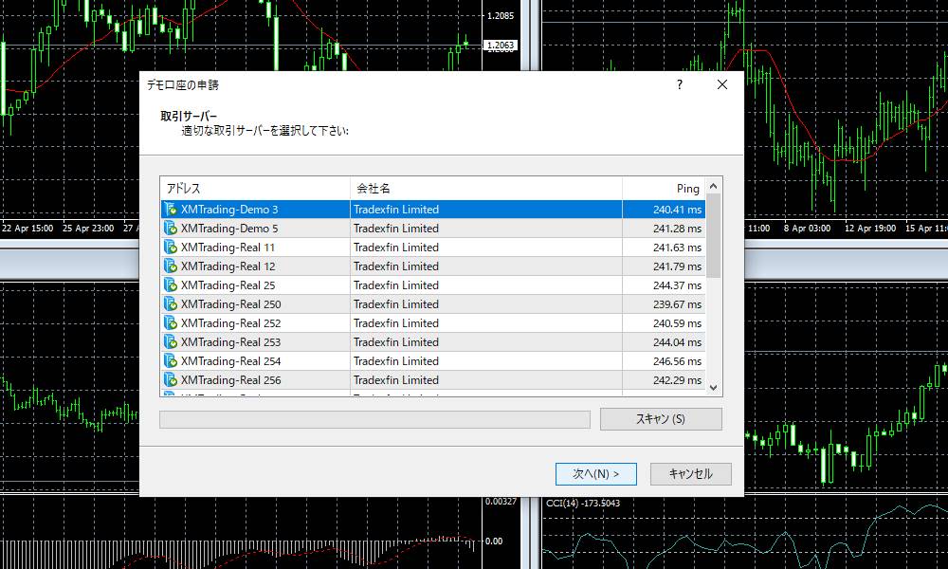Click the server icon beside XMTrading-Real 256
The width and height of the screenshot is (948, 569).
(170, 379)
